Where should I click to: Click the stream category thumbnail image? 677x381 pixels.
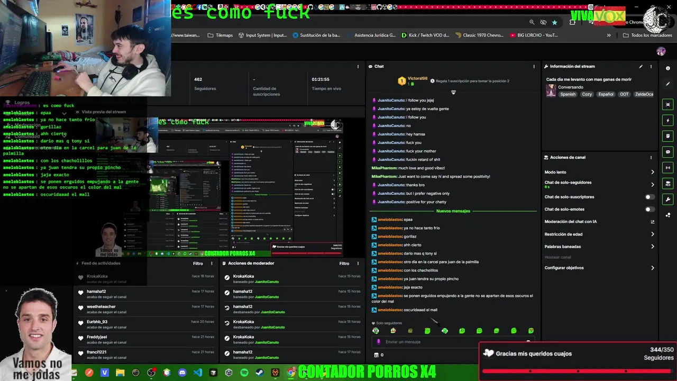coord(551,90)
